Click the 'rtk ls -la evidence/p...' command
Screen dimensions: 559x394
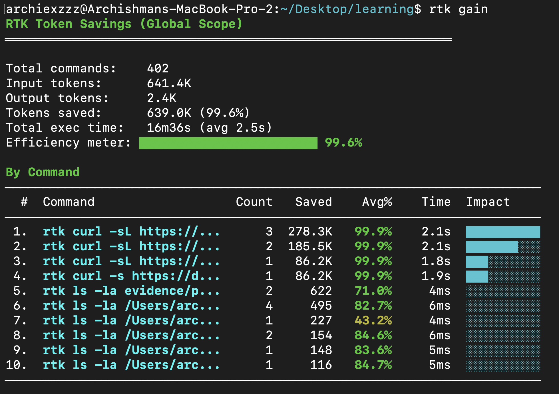click(131, 291)
